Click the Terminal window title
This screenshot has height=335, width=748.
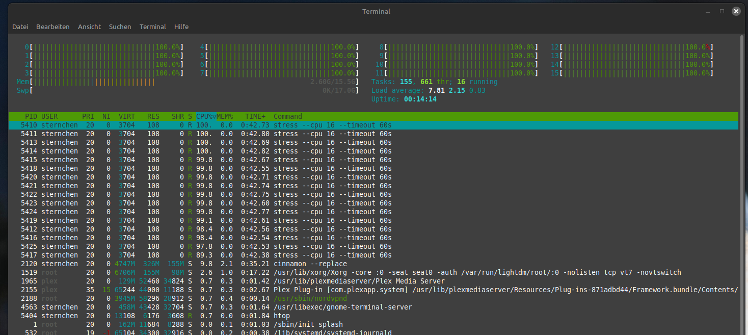(376, 11)
